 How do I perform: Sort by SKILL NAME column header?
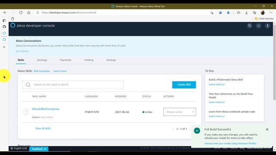39,96
